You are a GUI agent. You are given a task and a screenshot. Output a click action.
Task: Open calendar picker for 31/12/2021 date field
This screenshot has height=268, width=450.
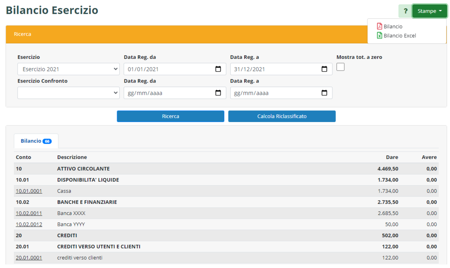[324, 69]
